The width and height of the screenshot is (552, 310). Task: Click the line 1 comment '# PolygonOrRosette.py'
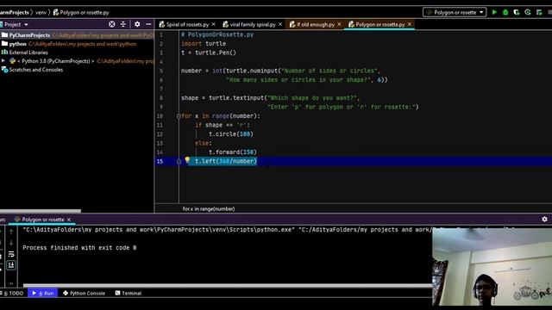point(217,34)
